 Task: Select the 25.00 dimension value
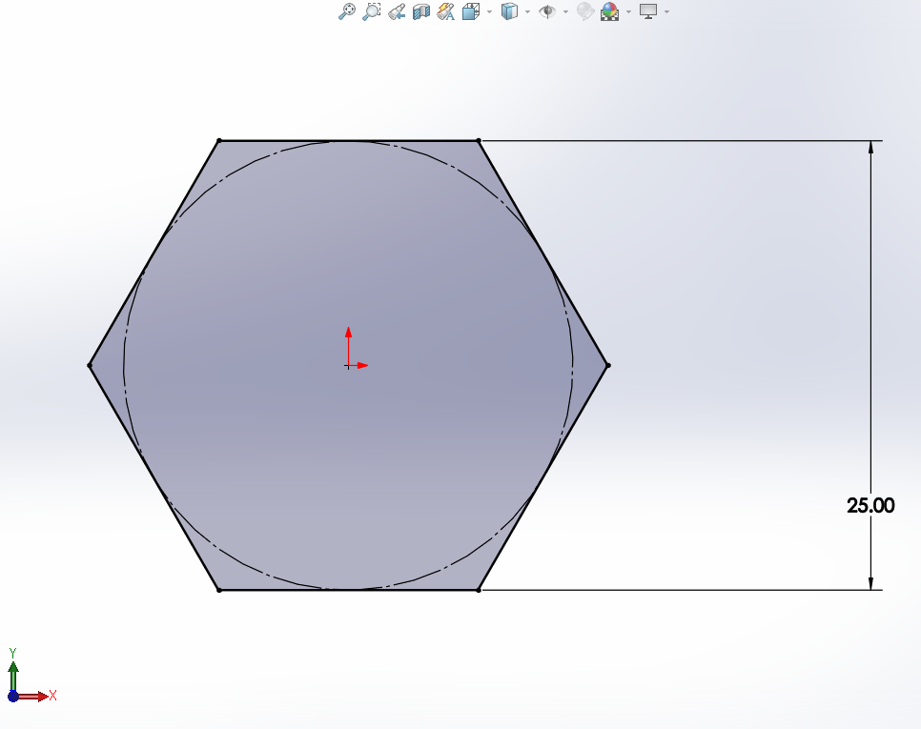pos(870,505)
